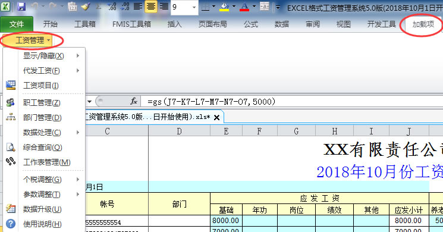Click the Redo arrow
This screenshot has height=232, width=443.
pyautogui.click(x=53, y=6)
